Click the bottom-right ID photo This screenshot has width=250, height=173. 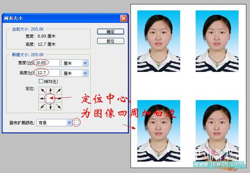tap(217, 131)
